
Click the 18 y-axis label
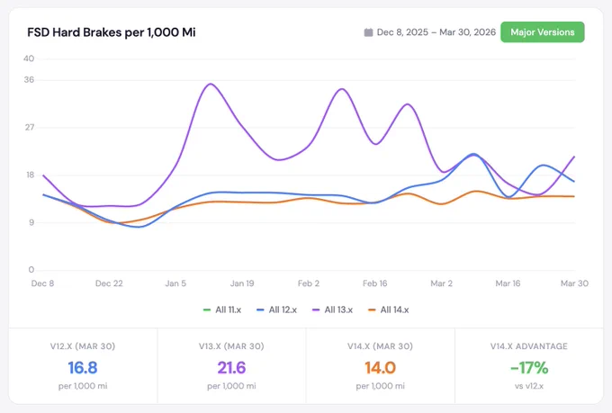point(31,175)
